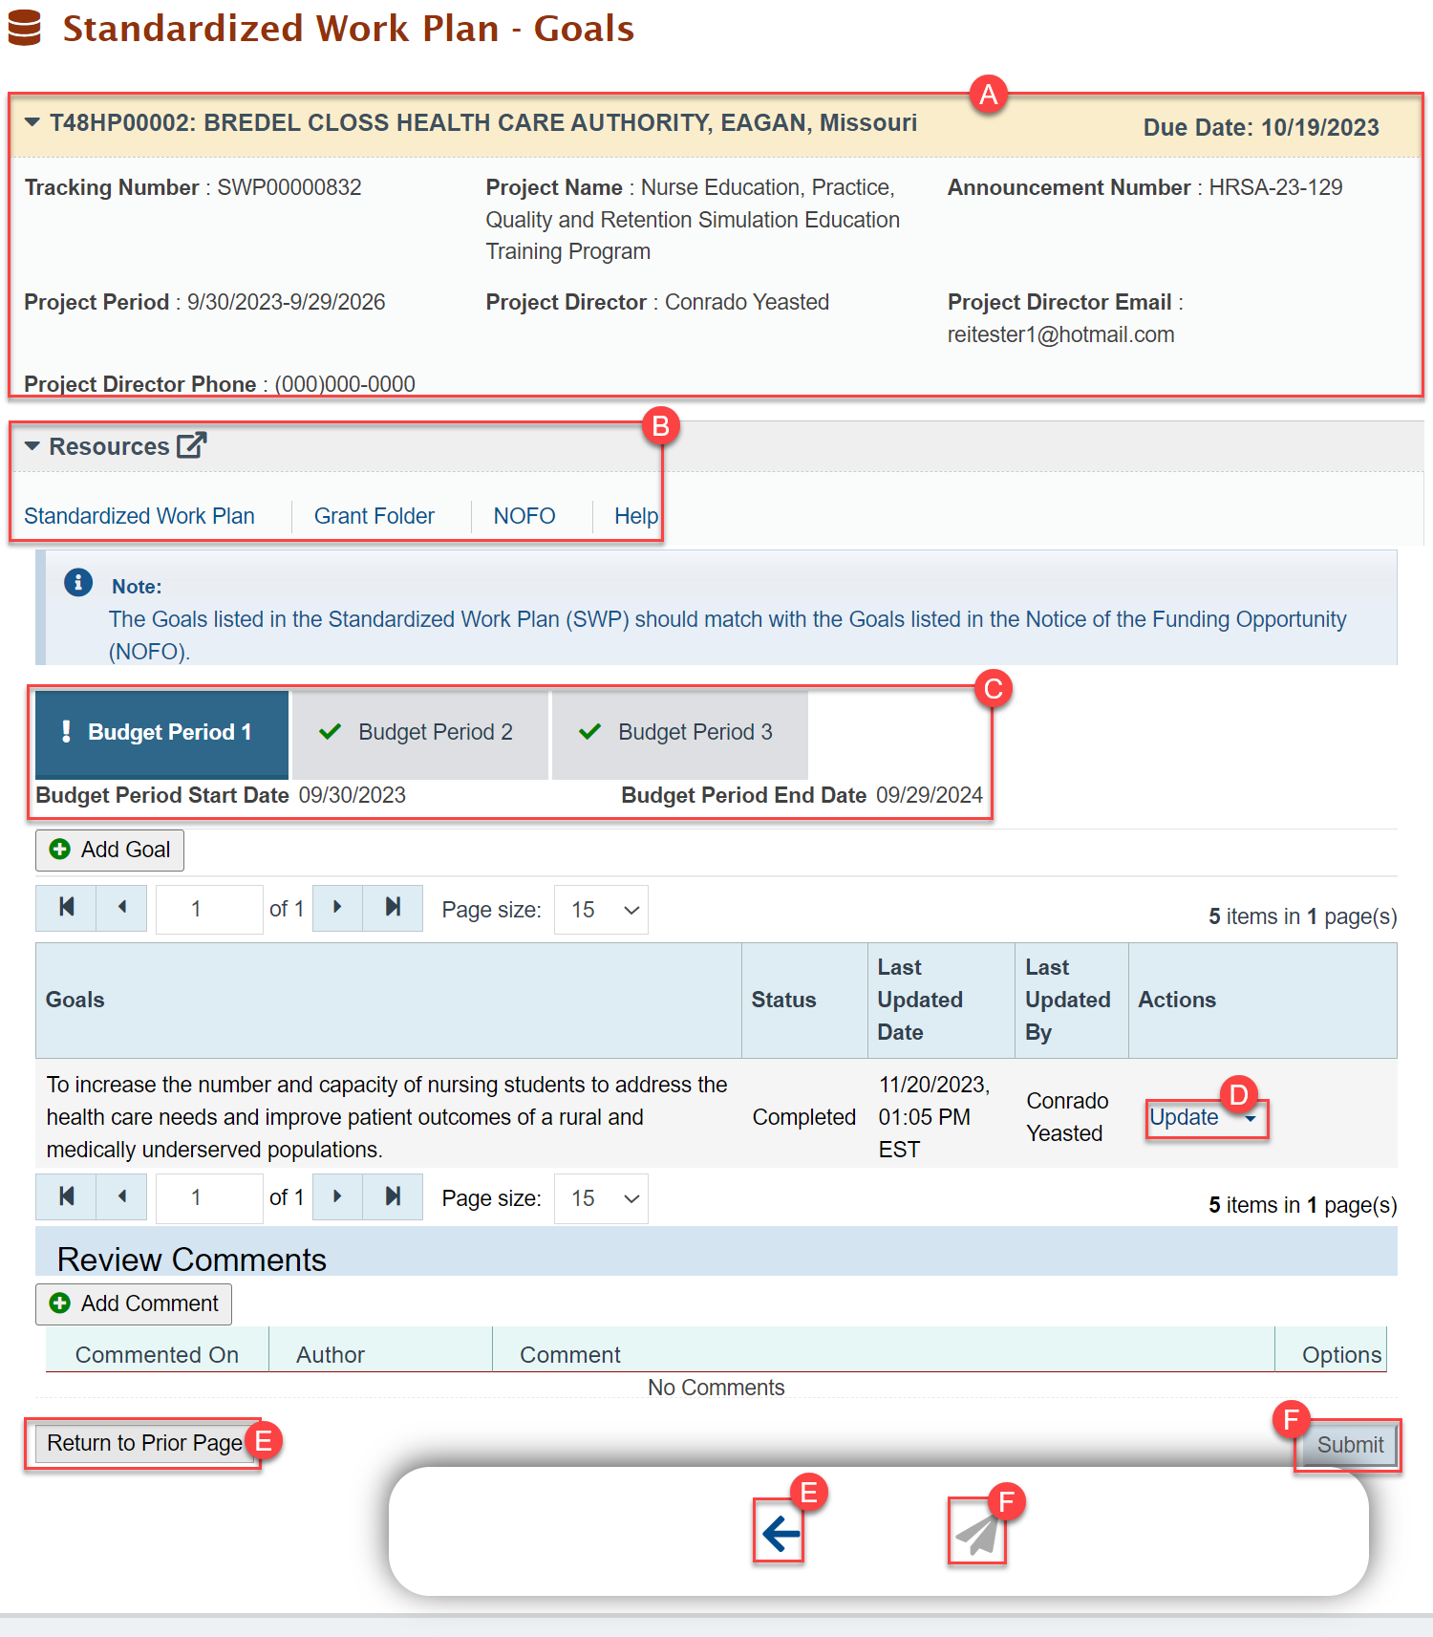
Task: Click the Submit button
Action: click(1350, 1445)
